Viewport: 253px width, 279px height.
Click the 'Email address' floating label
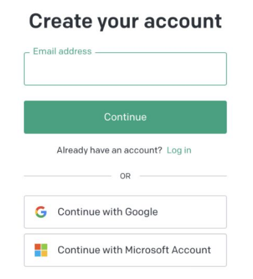pyautogui.click(x=62, y=51)
